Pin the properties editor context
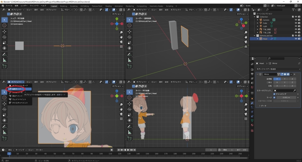The width and height of the screenshot is (302, 162). 299,63
